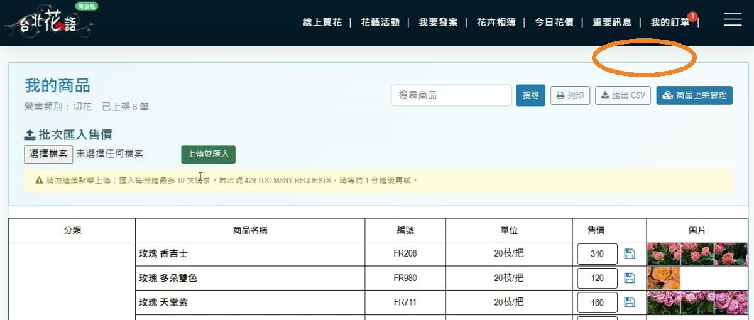
Task: Select code cell FR980
Action: coord(405,278)
